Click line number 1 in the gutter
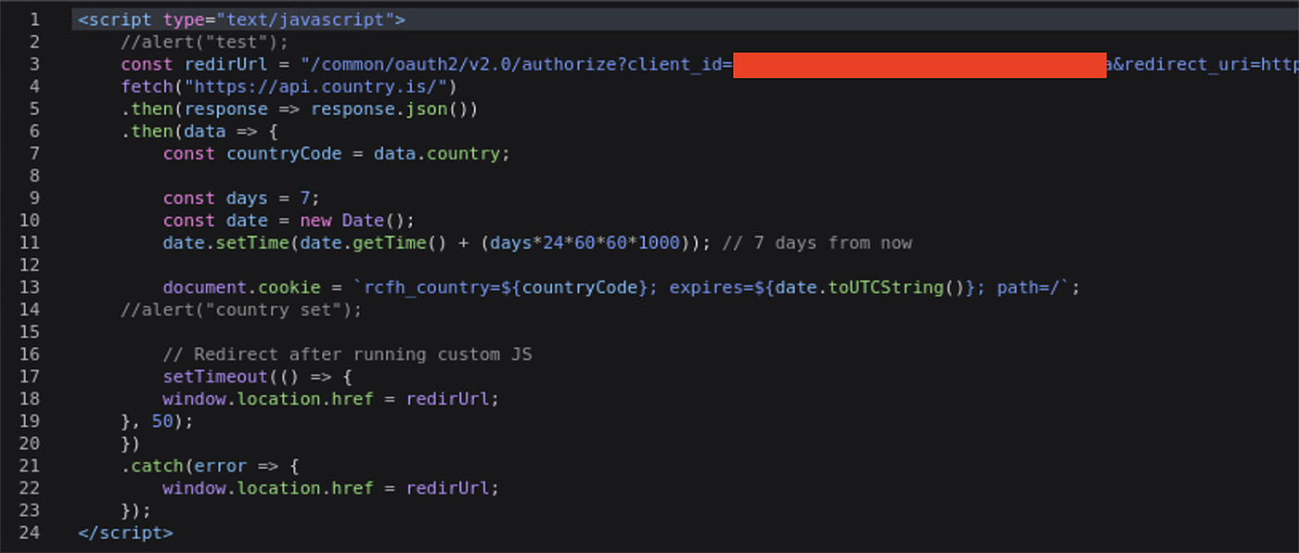Image resolution: width=1299 pixels, height=553 pixels. [34, 19]
